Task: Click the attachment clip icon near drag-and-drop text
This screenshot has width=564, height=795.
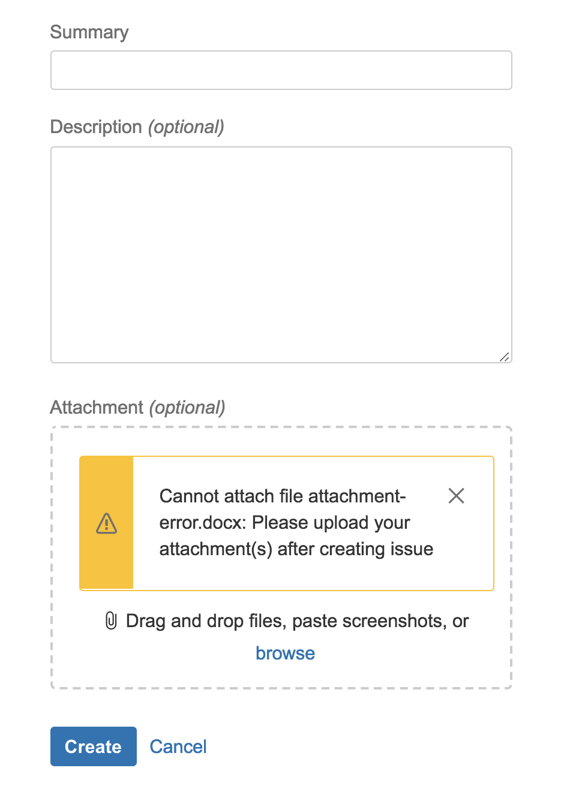Action: (111, 621)
